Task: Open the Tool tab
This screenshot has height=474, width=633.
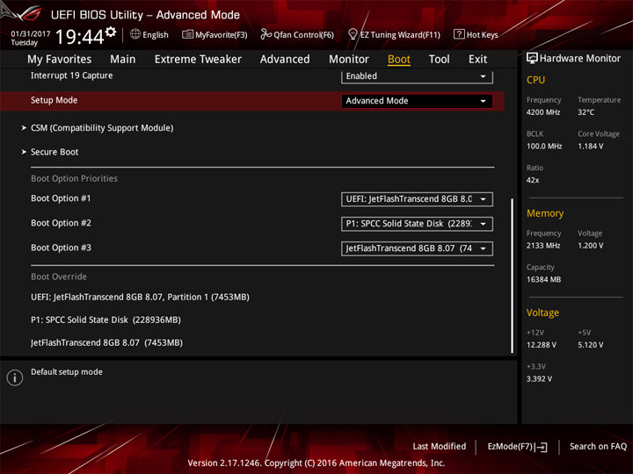Action: point(440,60)
